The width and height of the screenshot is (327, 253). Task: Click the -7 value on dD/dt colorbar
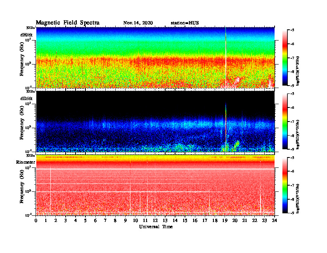(292, 122)
